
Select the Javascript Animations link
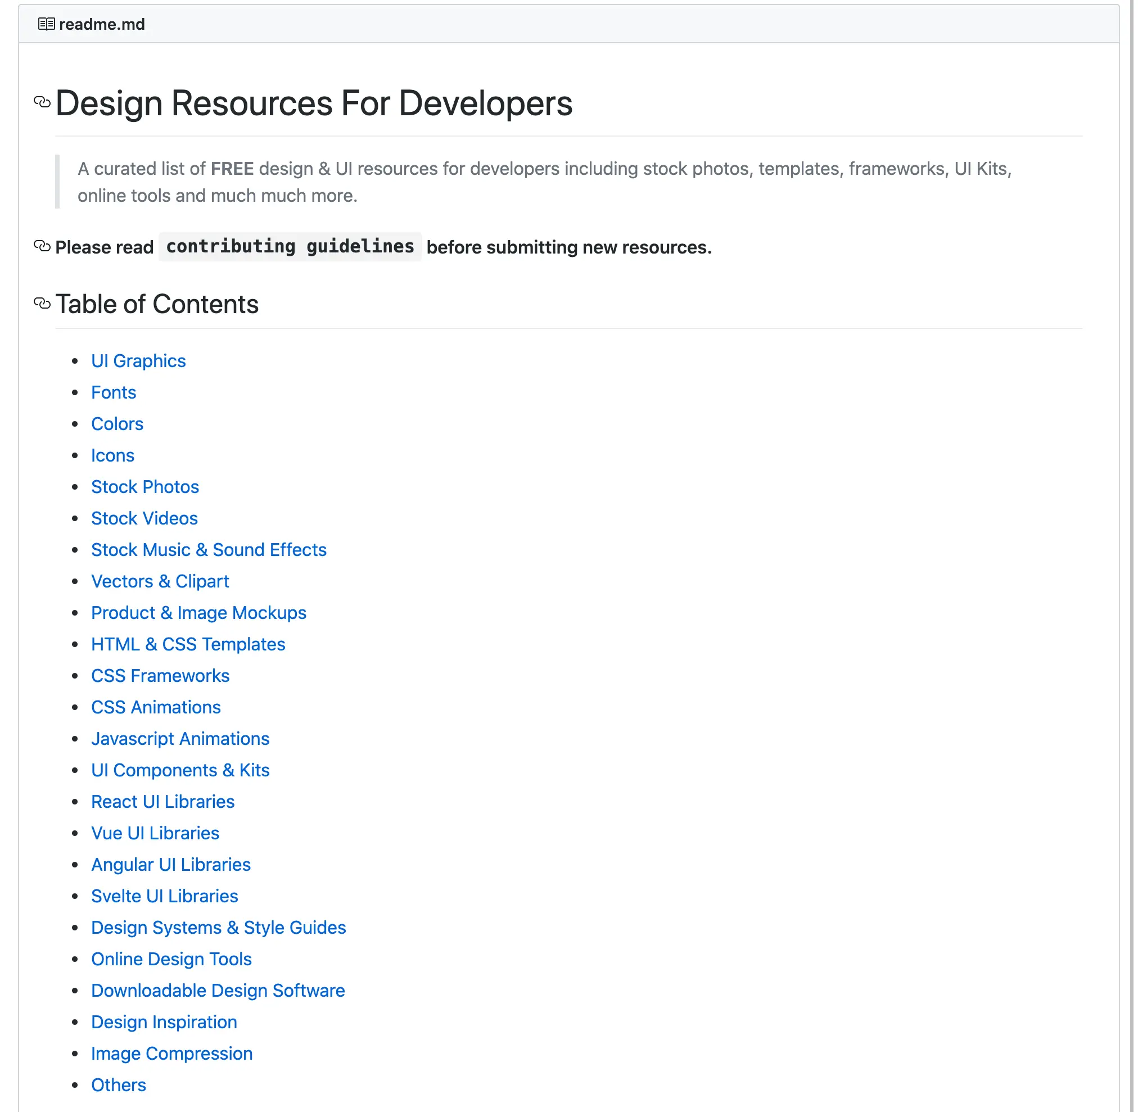[x=180, y=739]
